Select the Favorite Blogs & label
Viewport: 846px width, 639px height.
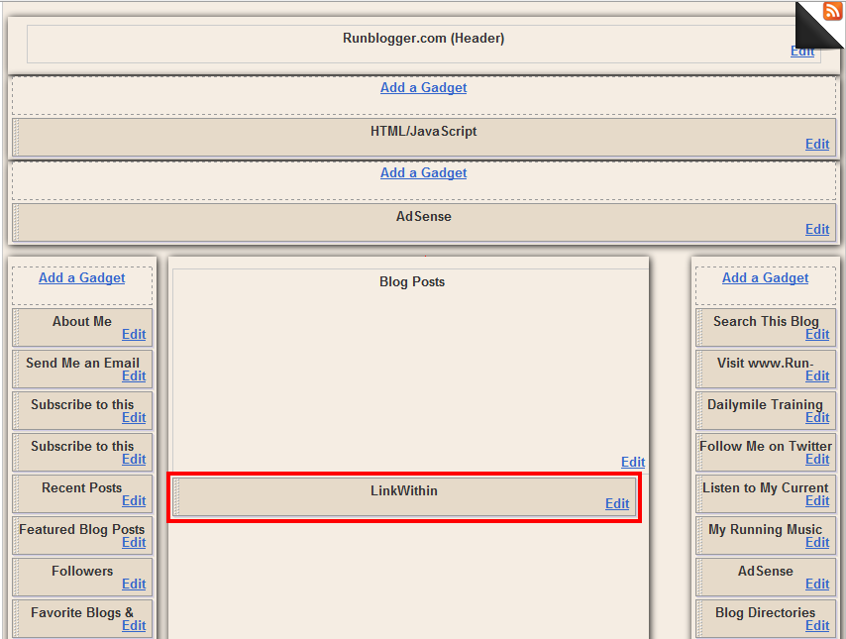[x=82, y=612]
